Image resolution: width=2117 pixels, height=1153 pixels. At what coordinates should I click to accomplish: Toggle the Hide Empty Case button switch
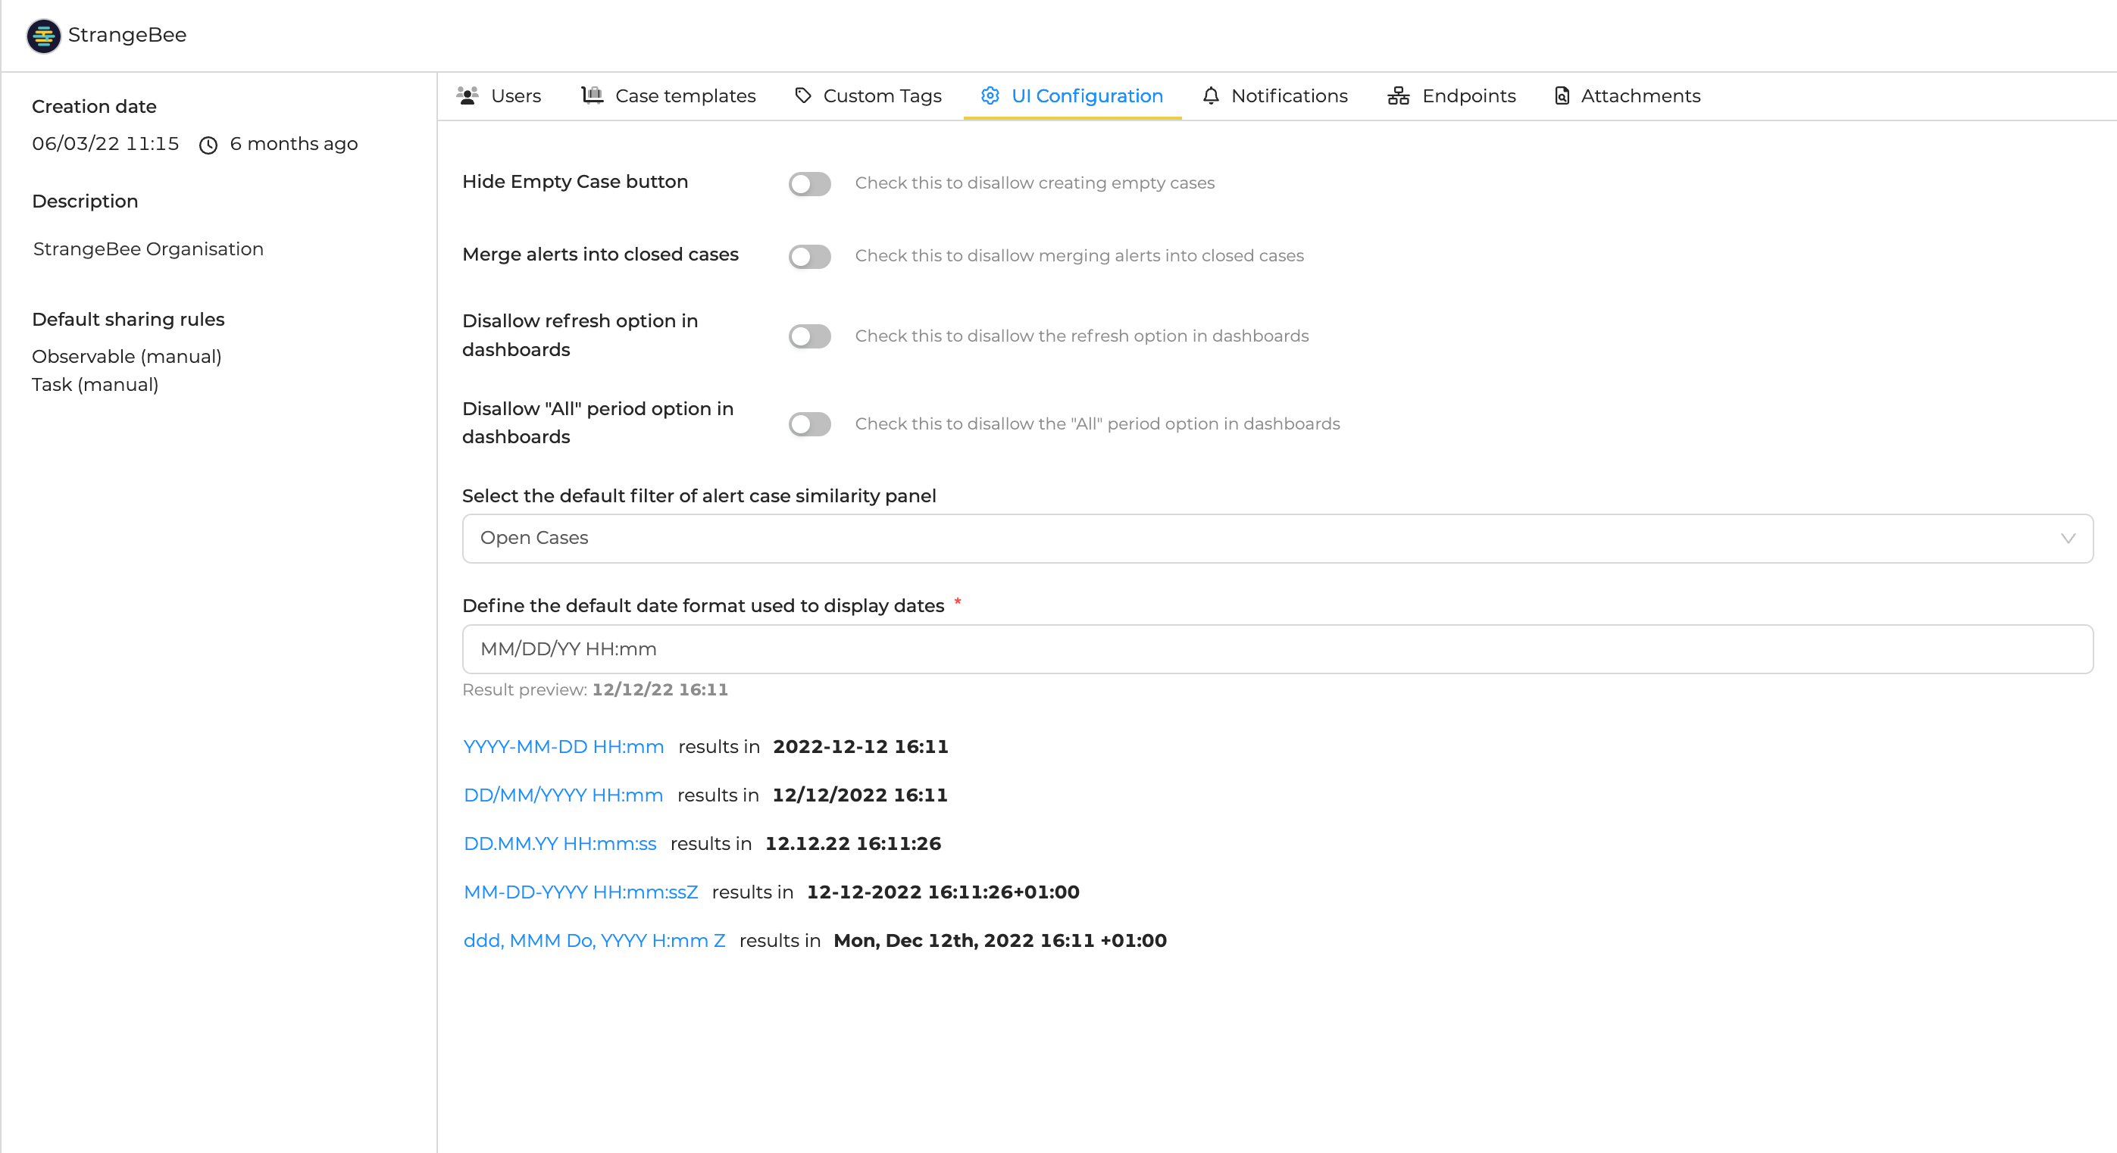point(809,183)
